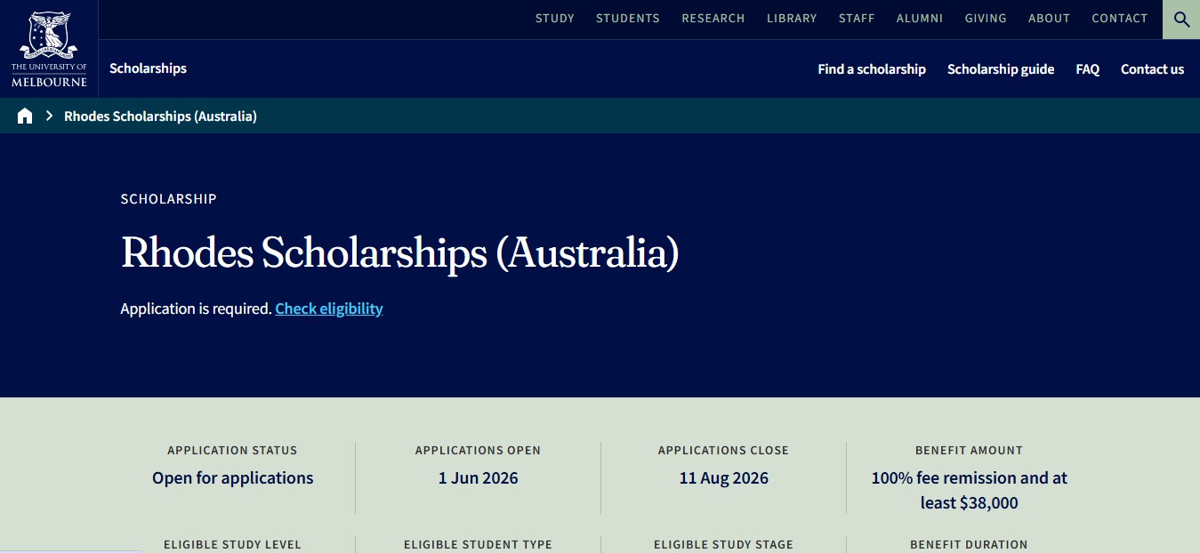
Task: Click the ELIGIBLE STUDY STAGE label
Action: [x=723, y=544]
